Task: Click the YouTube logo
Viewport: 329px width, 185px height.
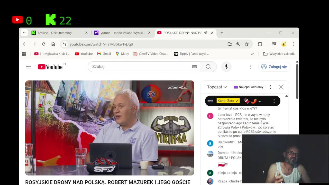Action: (50, 67)
